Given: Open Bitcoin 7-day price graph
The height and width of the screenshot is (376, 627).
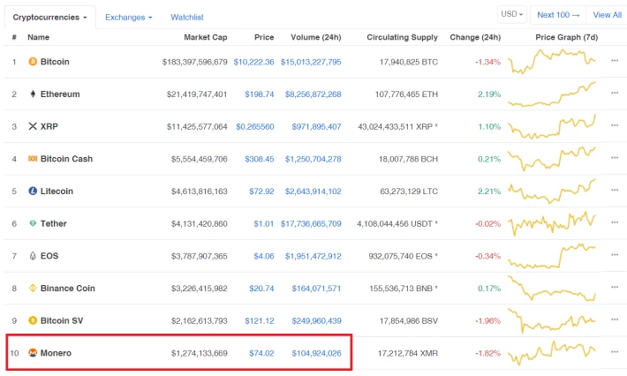Looking at the screenshot, I should tap(552, 62).
